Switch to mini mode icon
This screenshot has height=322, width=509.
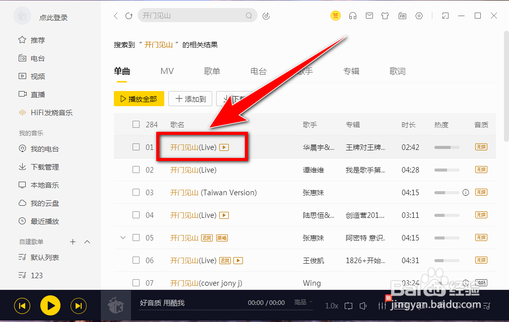tap(446, 16)
